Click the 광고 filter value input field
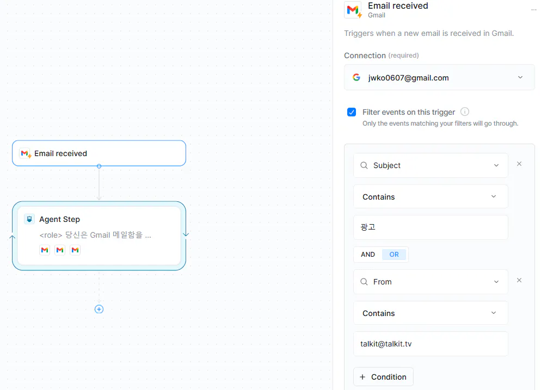The image size is (541, 390). pos(430,227)
